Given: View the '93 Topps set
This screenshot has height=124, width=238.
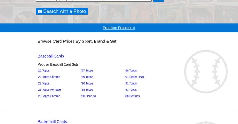Looking at the screenshot, I should click(x=131, y=90).
